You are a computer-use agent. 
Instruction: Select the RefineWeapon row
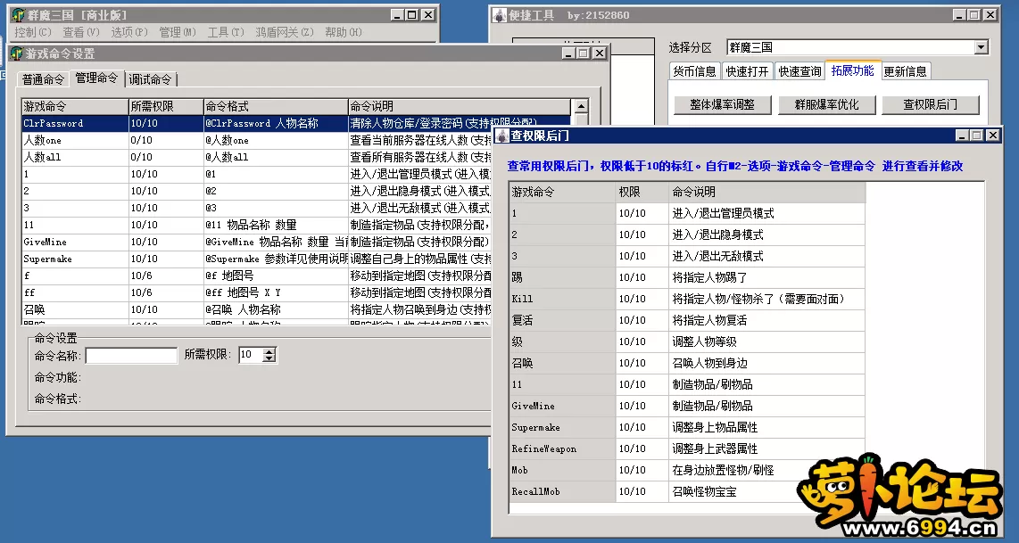[687, 448]
